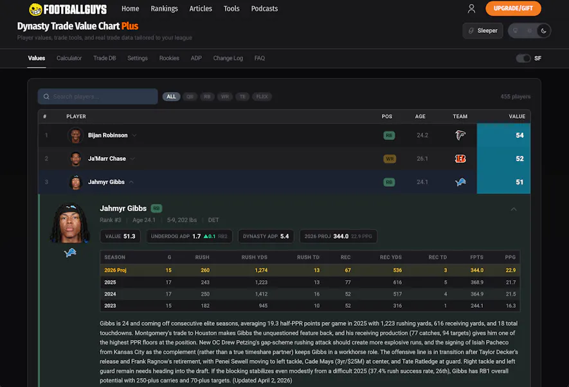The height and width of the screenshot is (387, 569).
Task: Click the Search players input field
Action: click(98, 97)
